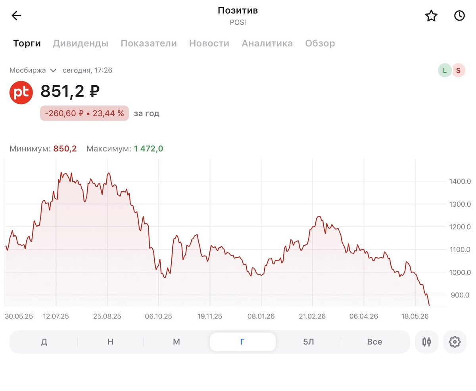Viewport: 476px width, 391px height.
Task: Tap the 'за год' label
Action: pyautogui.click(x=147, y=113)
